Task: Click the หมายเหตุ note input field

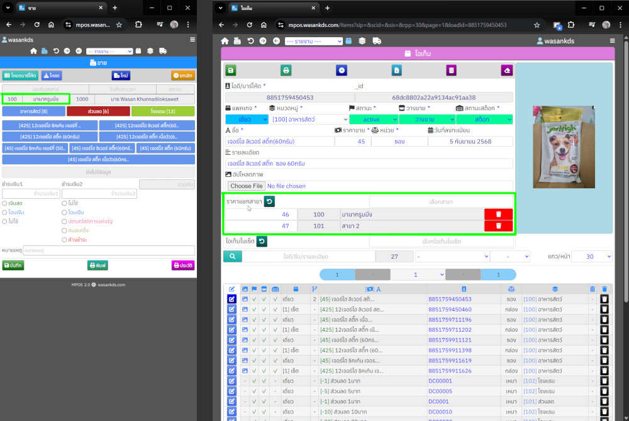Action: [108, 250]
